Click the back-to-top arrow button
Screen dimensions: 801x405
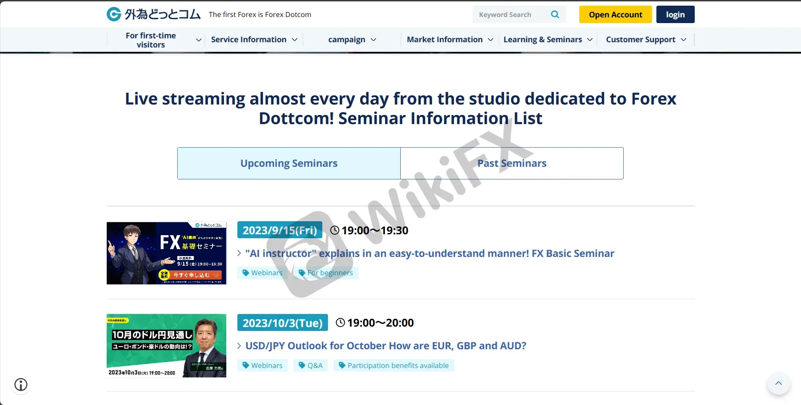778,384
